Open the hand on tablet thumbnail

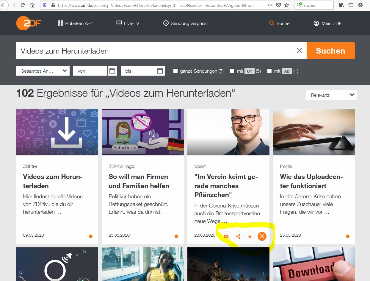314,132
